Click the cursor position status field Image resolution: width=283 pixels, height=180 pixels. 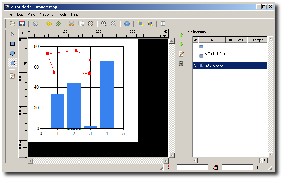point(193,168)
